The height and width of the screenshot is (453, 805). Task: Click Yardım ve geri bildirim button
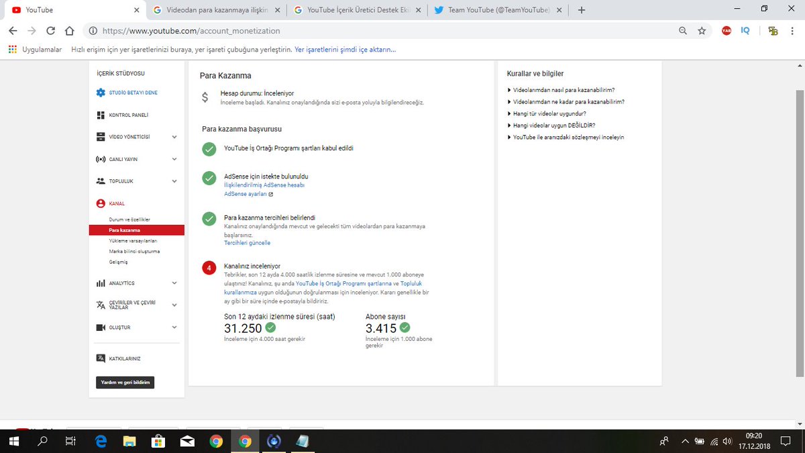pos(125,383)
